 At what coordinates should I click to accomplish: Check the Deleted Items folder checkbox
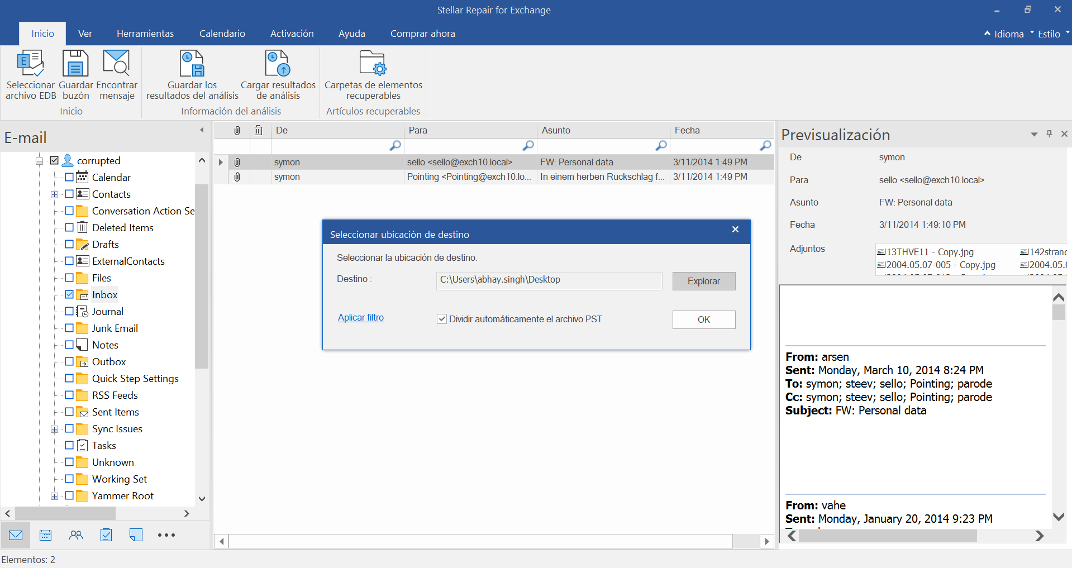69,227
